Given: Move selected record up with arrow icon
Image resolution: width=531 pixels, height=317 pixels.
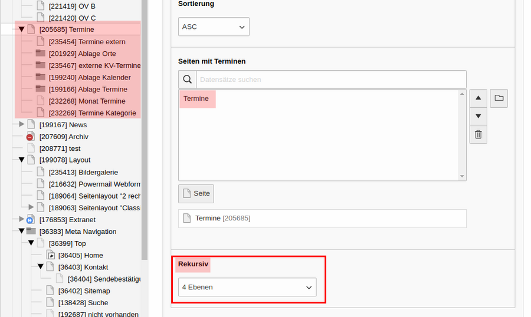Looking at the screenshot, I should [478, 98].
